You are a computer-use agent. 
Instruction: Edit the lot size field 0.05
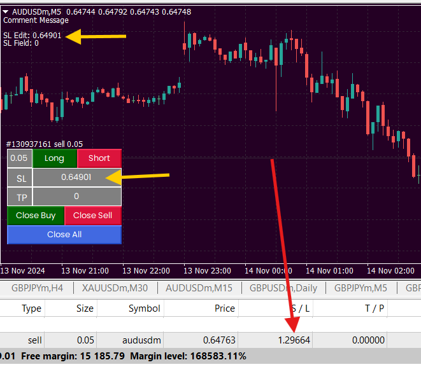click(x=20, y=158)
